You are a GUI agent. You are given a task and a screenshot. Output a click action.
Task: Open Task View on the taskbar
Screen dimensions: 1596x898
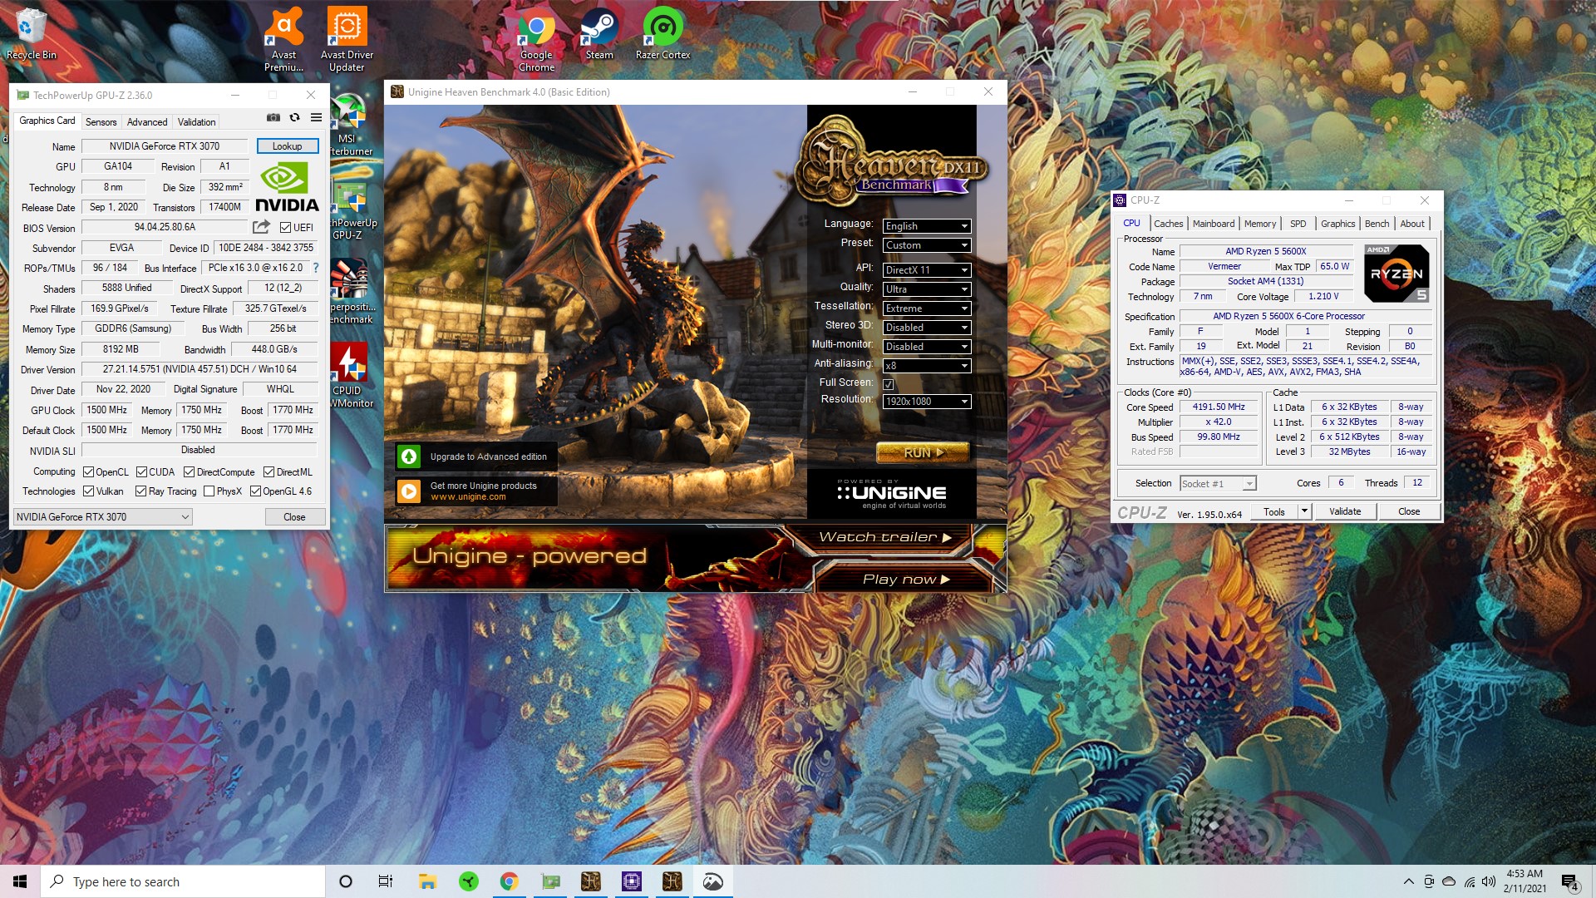point(386,881)
